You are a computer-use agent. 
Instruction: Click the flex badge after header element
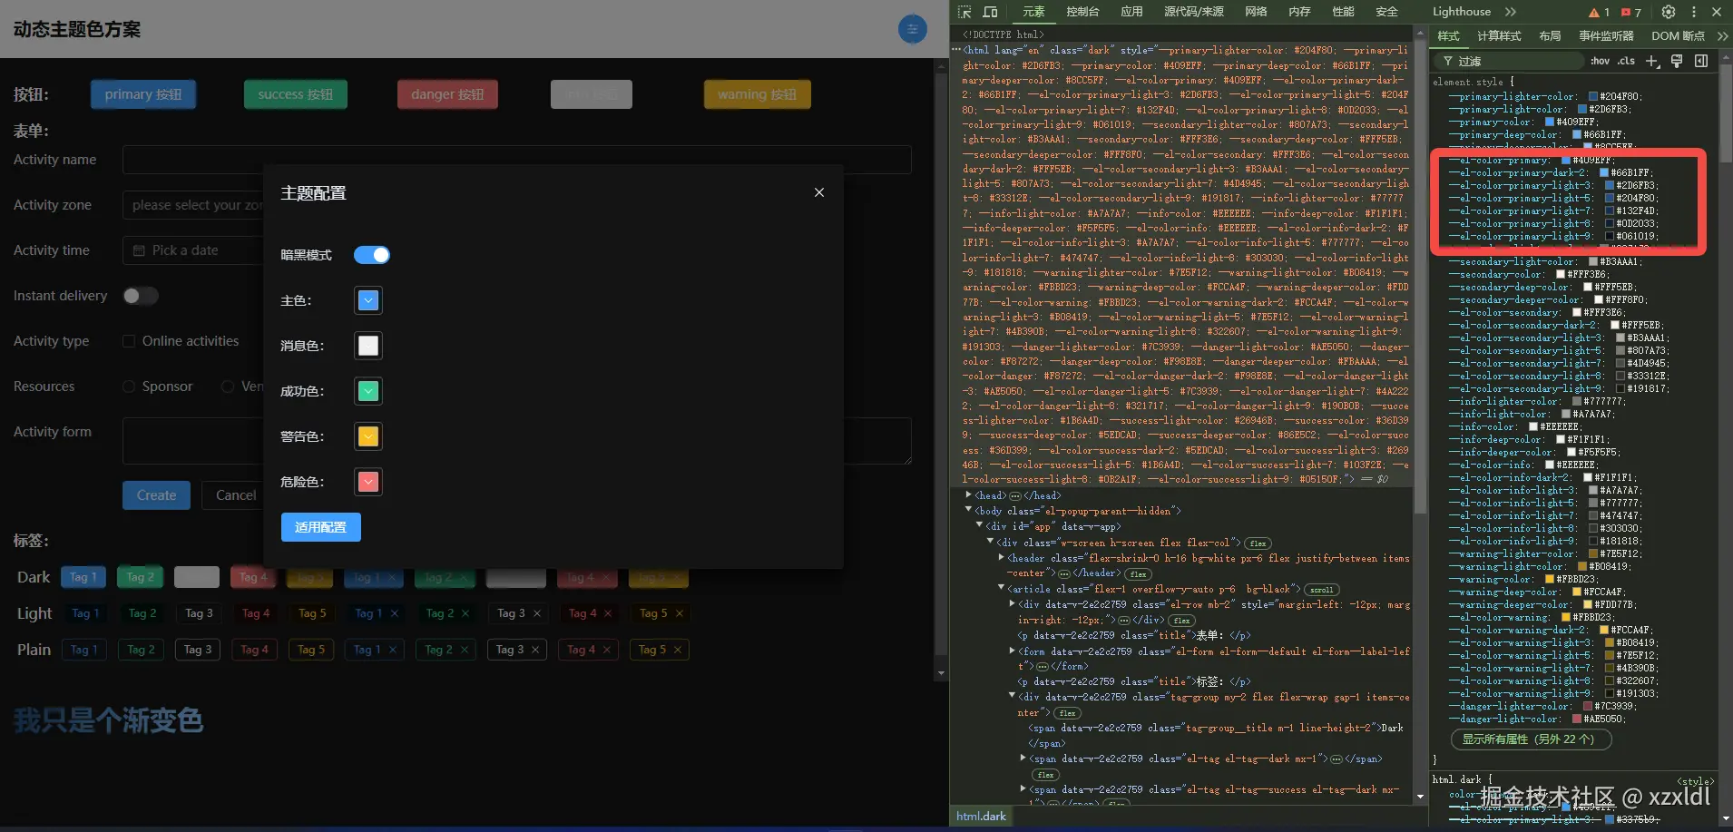click(x=1139, y=574)
